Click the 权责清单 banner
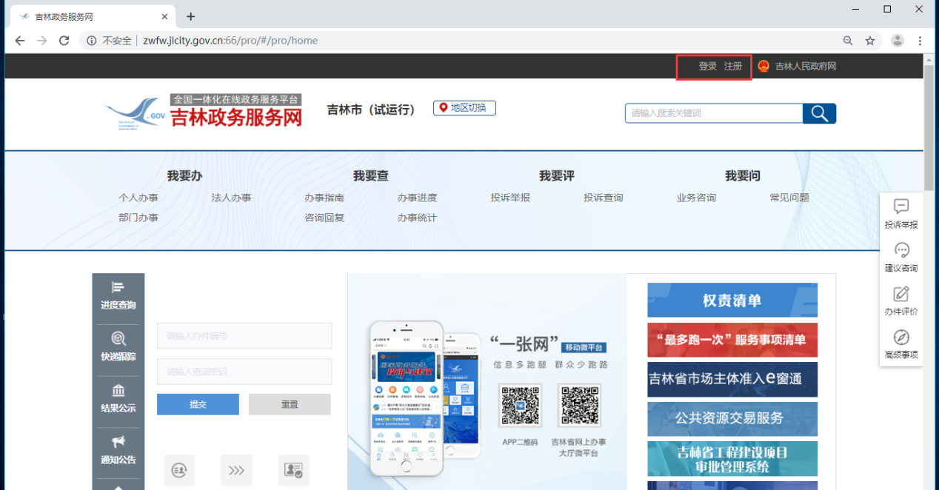The width and height of the screenshot is (939, 490). click(732, 301)
